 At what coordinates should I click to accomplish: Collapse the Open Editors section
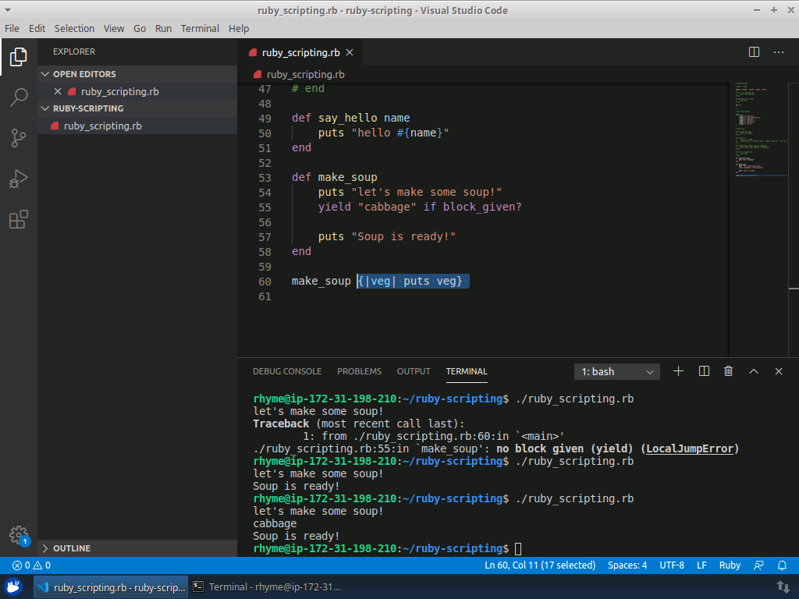pos(84,74)
